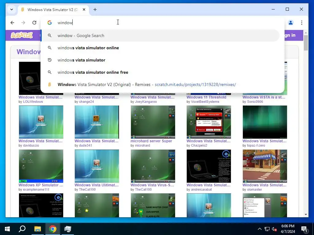Open the project thumbnail by olomaster
This screenshot has width=314, height=235.
click(x=265, y=166)
